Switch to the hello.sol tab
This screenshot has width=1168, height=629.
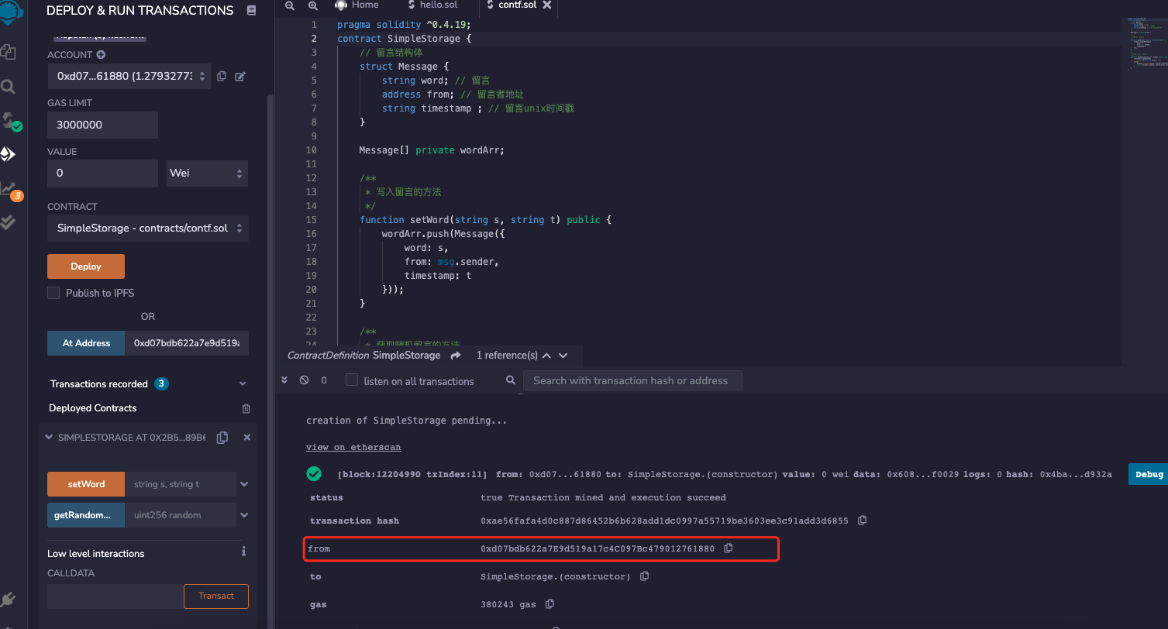431,5
